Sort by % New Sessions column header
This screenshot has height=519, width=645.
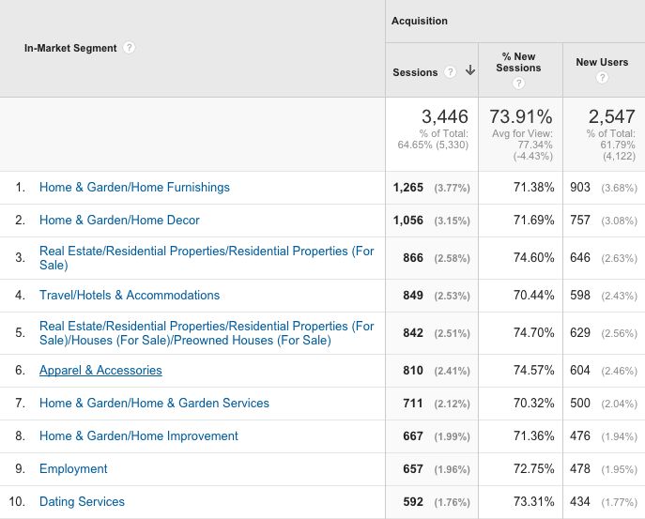519,62
